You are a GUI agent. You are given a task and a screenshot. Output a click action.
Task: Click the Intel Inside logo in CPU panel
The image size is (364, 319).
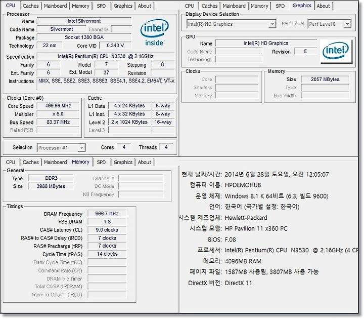pyautogui.click(x=154, y=32)
